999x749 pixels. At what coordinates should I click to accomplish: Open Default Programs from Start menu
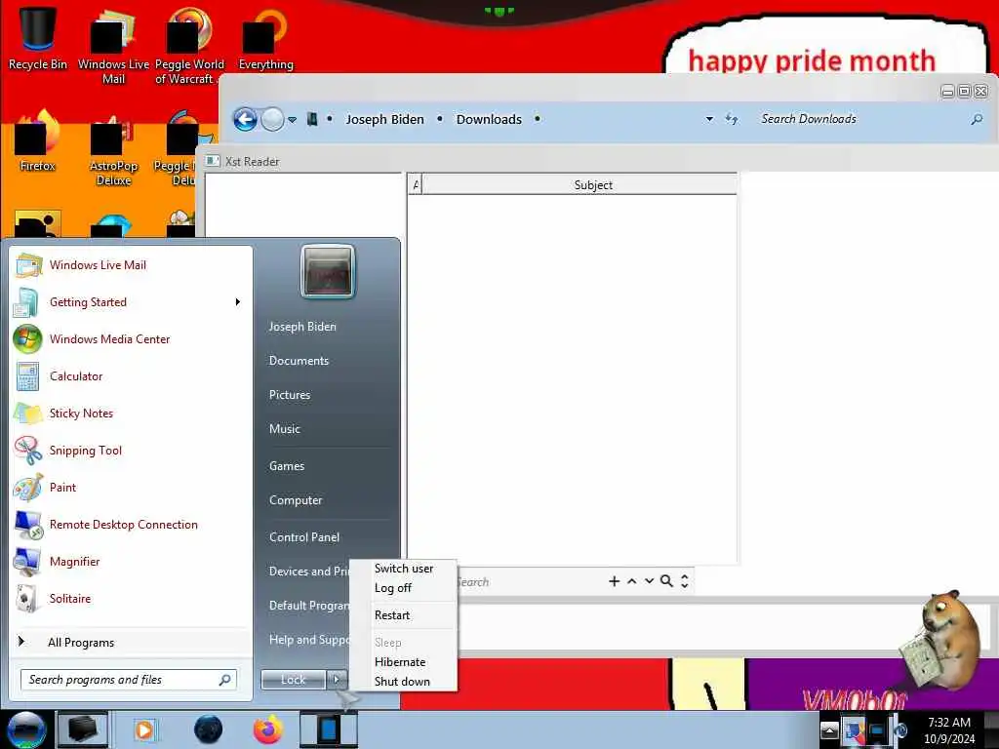(308, 605)
